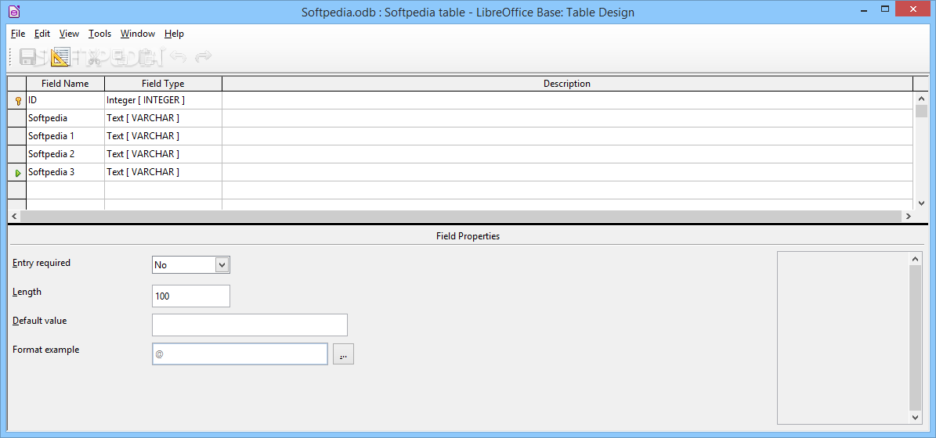Click the table grid scroll down arrow

pos(921,203)
